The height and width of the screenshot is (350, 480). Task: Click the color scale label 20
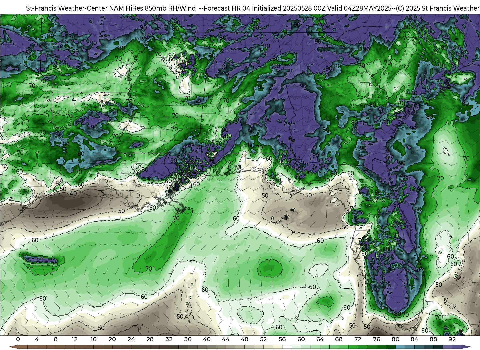tap(112, 339)
